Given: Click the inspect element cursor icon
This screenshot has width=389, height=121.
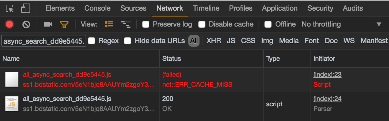Looking at the screenshot, I should (10, 9).
